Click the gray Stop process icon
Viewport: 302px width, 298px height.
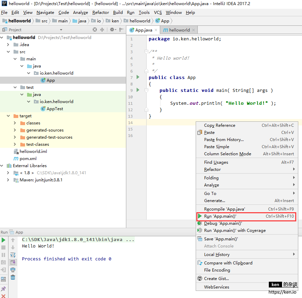3,247
